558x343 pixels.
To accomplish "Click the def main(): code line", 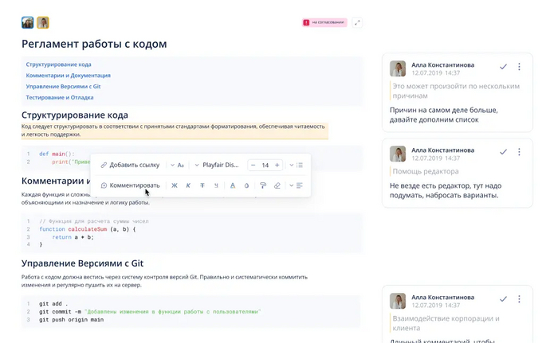I will click(57, 154).
